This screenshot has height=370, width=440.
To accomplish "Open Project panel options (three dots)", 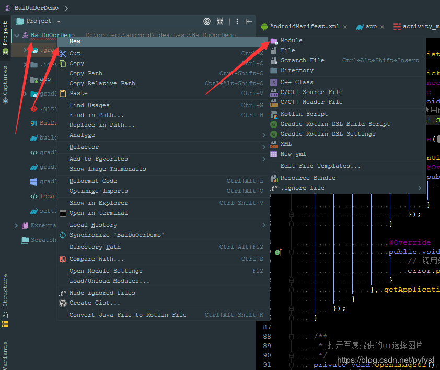I will [x=237, y=21].
